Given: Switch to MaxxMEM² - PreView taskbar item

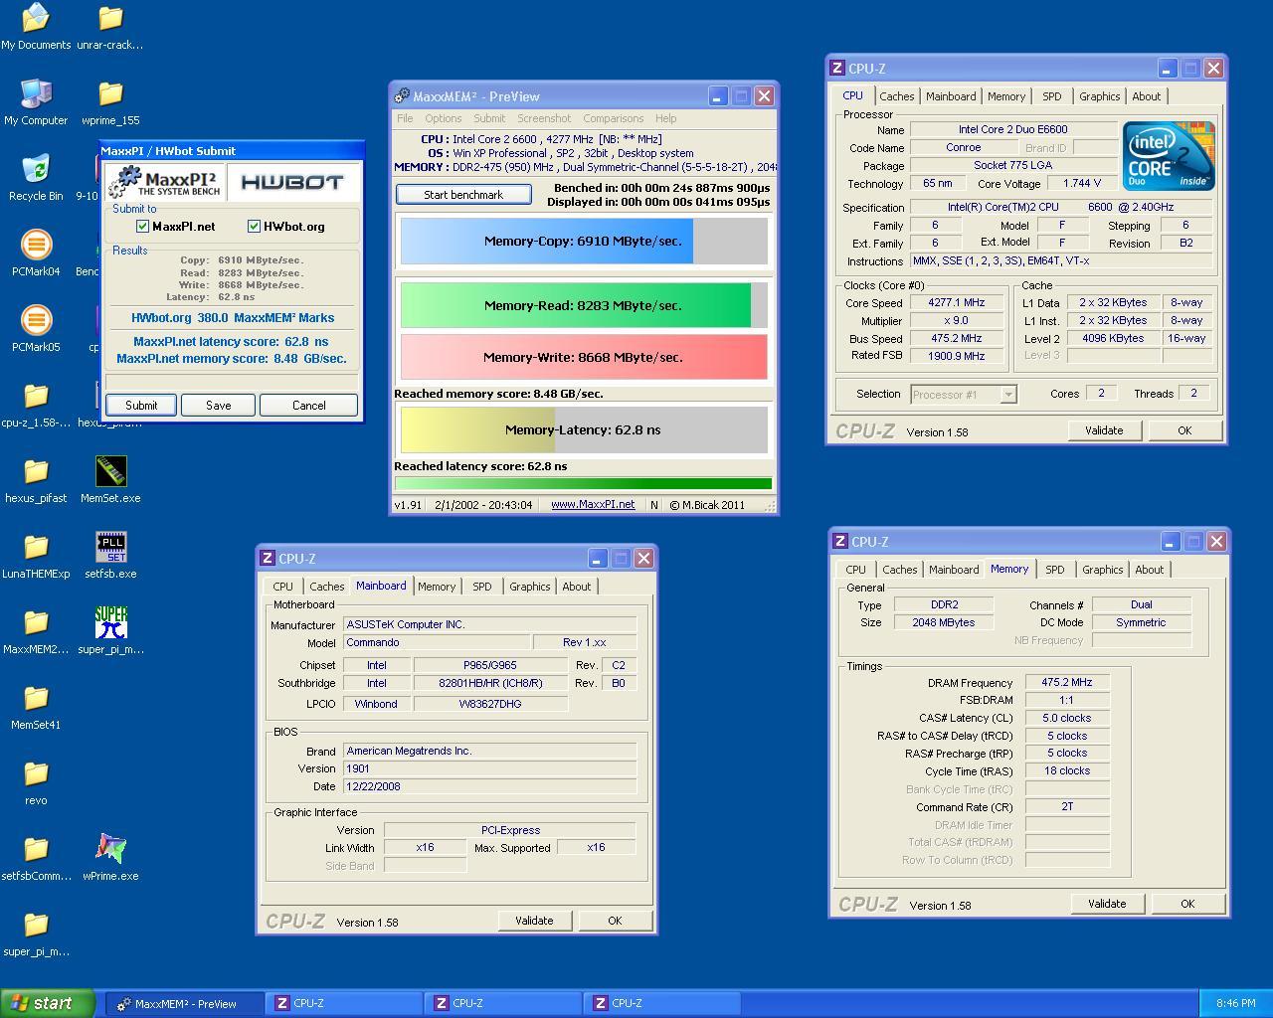Looking at the screenshot, I should [x=186, y=1004].
